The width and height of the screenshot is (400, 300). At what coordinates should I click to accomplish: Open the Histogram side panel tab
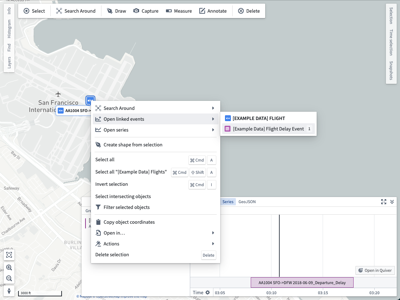[9, 29]
